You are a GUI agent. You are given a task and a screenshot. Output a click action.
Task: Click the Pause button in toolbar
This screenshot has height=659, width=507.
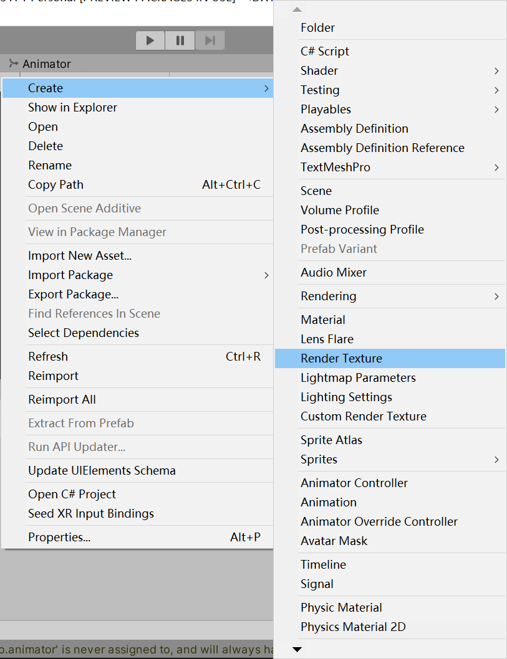click(x=180, y=40)
